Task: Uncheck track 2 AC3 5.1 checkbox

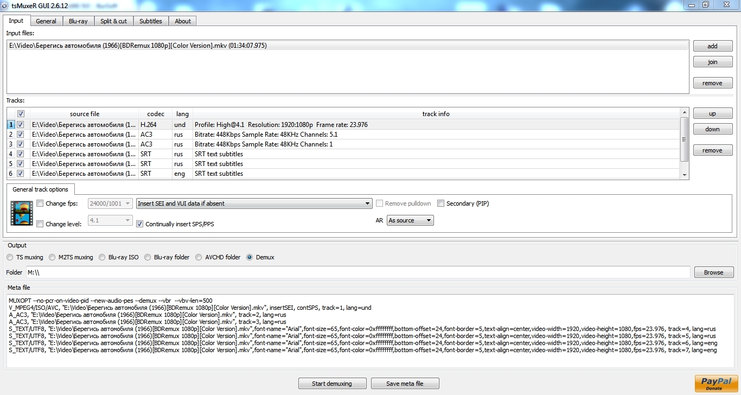Action: 21,134
